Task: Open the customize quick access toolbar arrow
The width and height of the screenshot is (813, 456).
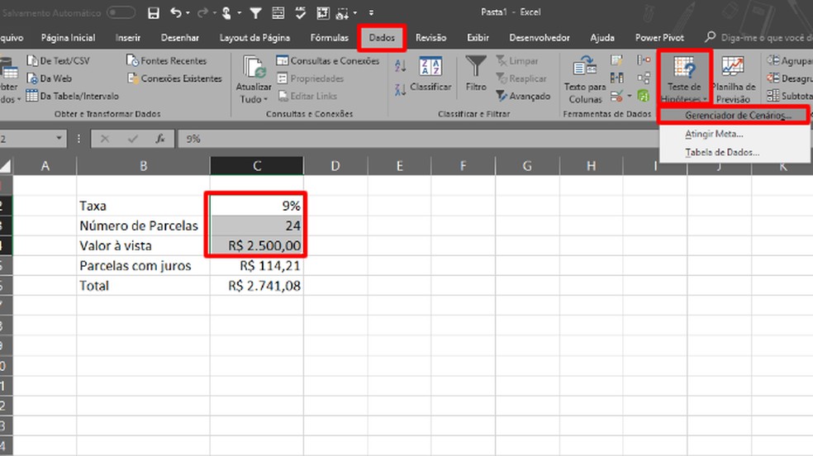Action: (371, 13)
